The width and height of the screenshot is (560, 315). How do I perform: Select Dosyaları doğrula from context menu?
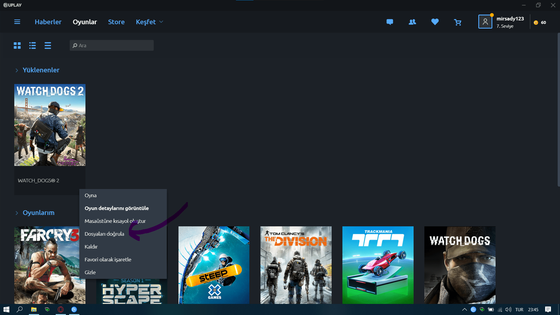[104, 234]
